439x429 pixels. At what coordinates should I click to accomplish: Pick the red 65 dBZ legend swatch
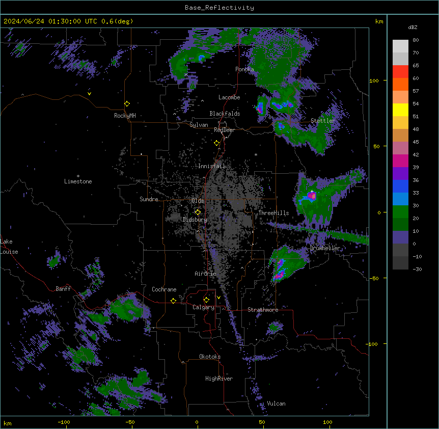(x=400, y=72)
